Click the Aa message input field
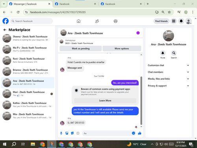The image size is (197, 148). pyautogui.click(x=106, y=133)
